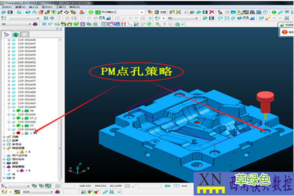Open the File(F) menu
Screen dimensions: 294x196
pos(6,7)
